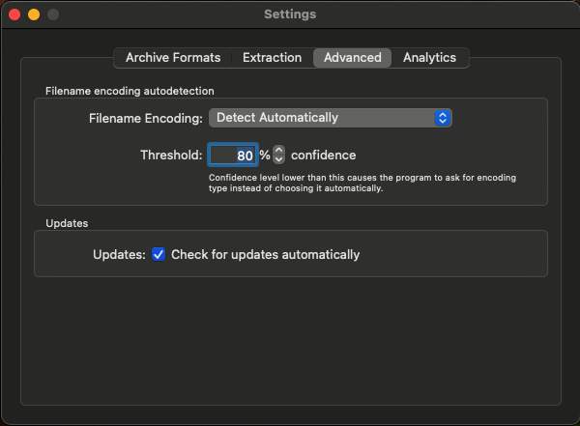This screenshot has height=426, width=580.
Task: Select the Advanced tab
Action: [352, 58]
